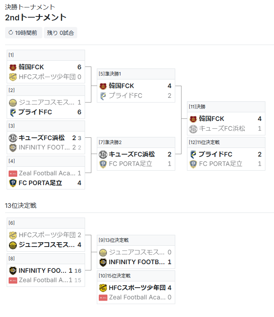The height and width of the screenshot is (317, 274).
Task: Open the [11]決勝 match header
Action: [226, 107]
